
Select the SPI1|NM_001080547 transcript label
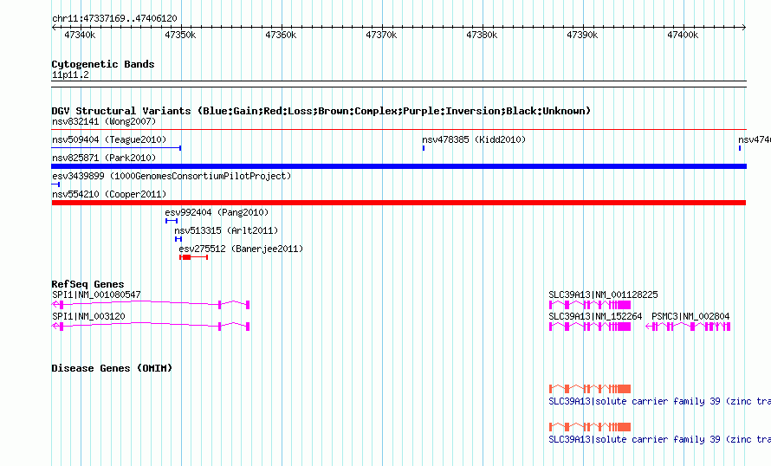coord(96,294)
